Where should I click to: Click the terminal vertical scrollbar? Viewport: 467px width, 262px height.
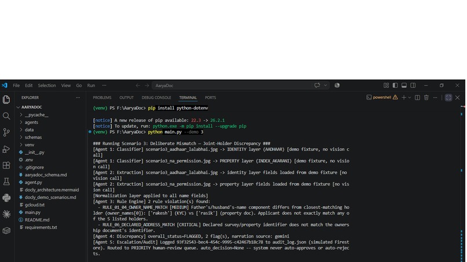coord(462,183)
